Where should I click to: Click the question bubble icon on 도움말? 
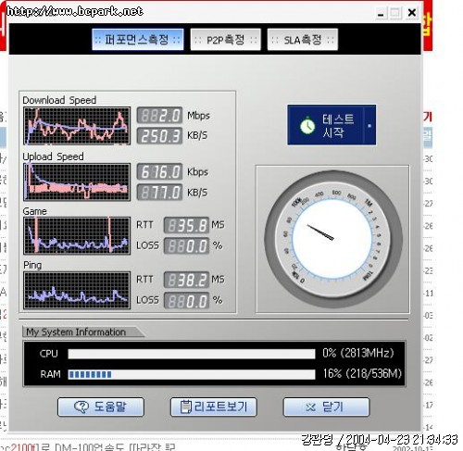coord(81,407)
